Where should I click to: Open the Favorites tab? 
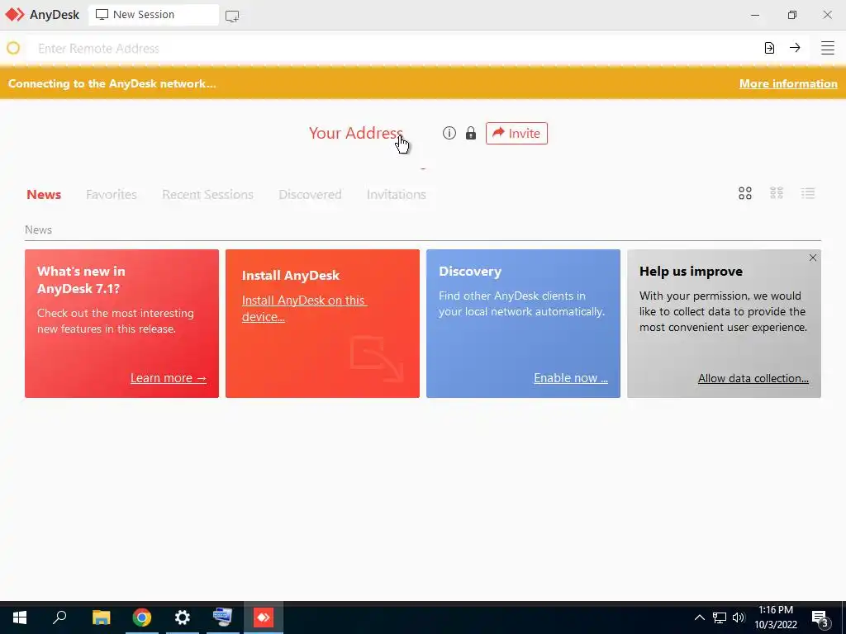pyautogui.click(x=112, y=194)
